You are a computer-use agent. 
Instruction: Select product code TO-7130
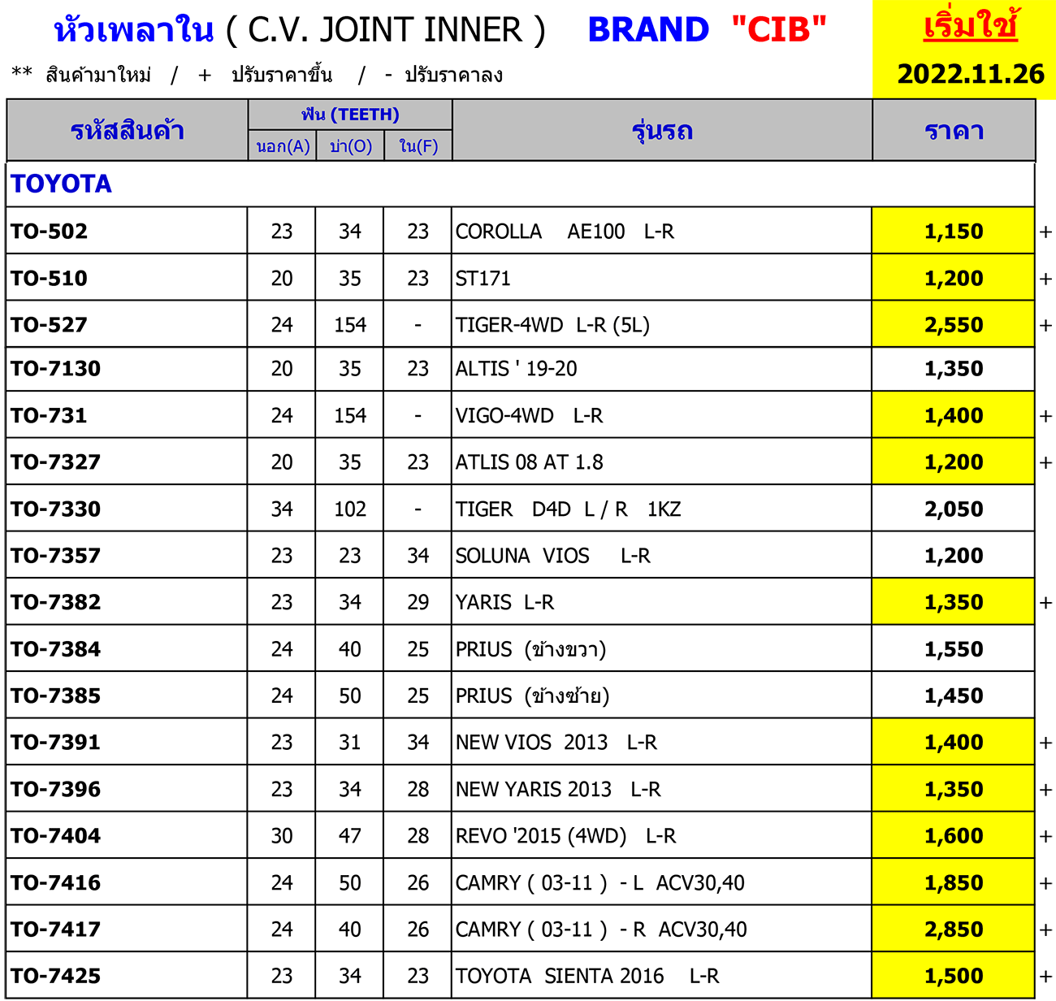(55, 369)
